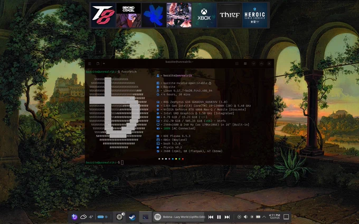Activate the terminal taskbar entry
Image resolution: width=359 pixels, height=224 pixels.
[x=146, y=217]
